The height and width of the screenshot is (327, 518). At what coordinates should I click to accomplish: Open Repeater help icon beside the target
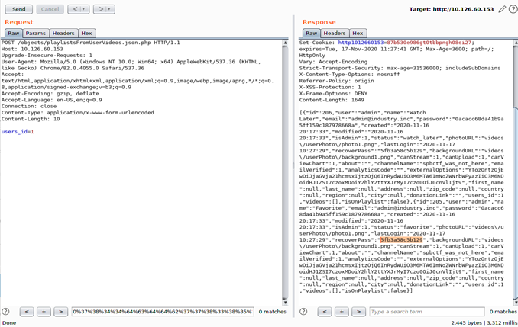(513, 9)
